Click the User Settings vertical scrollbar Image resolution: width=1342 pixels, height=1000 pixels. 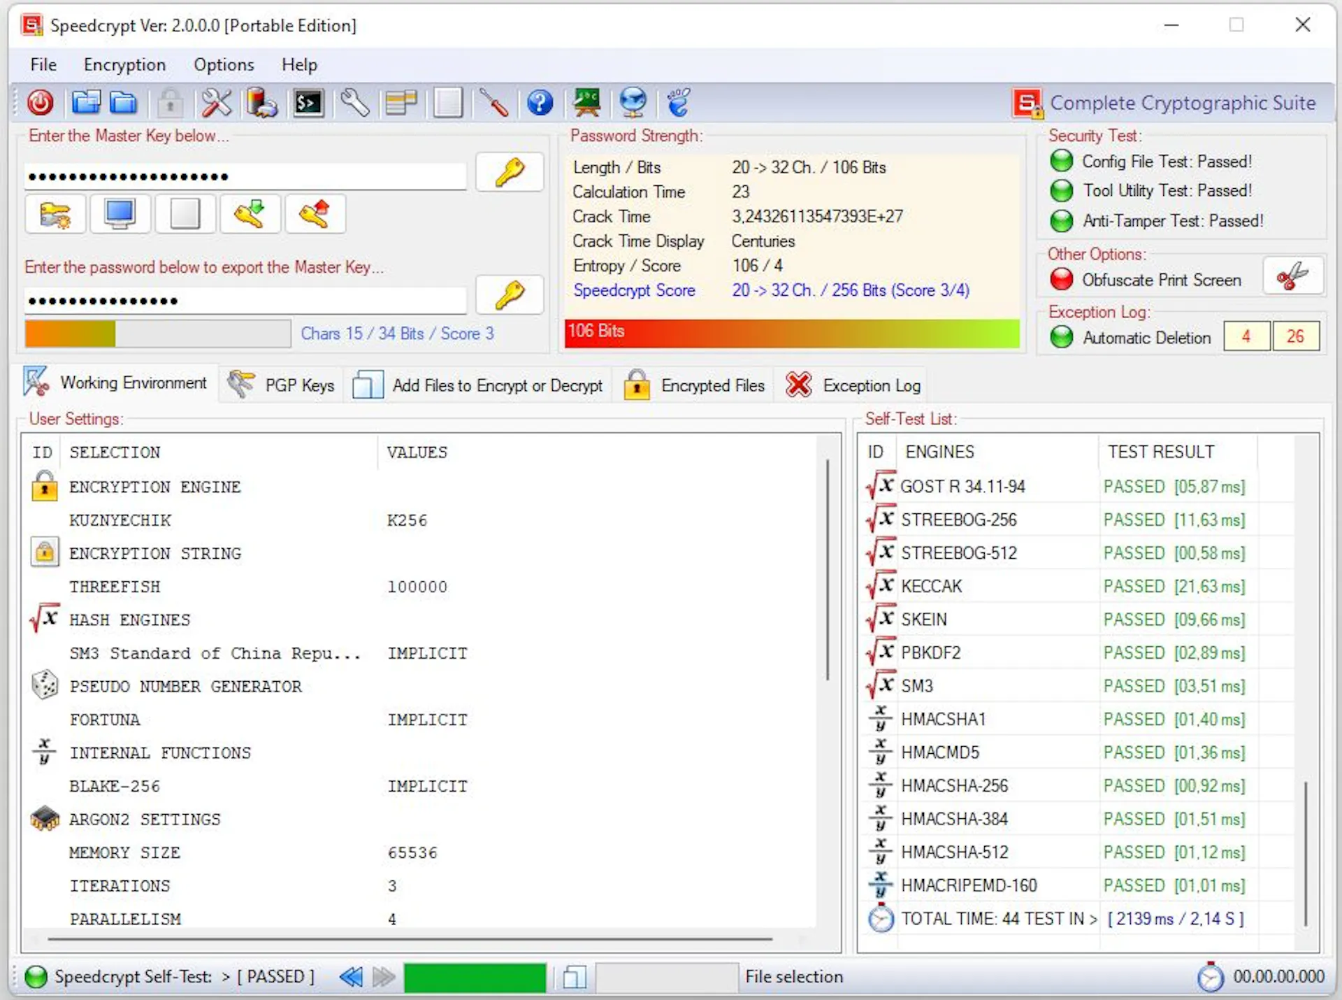click(x=828, y=569)
